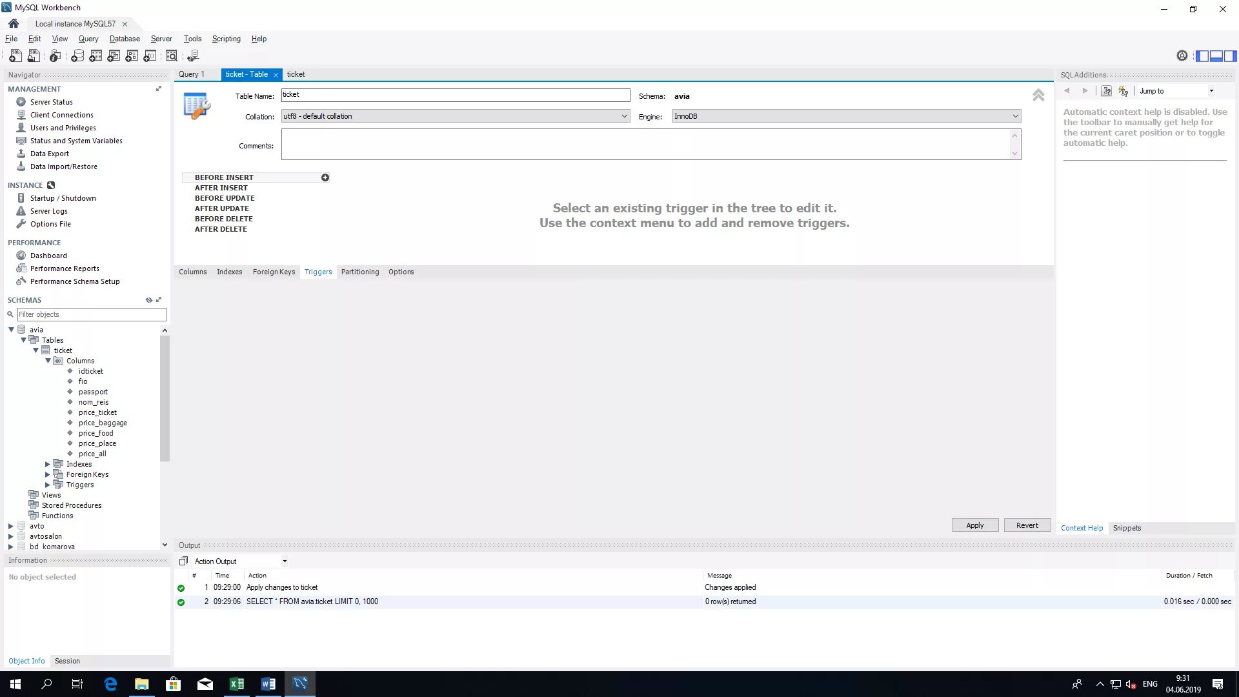This screenshot has width=1239, height=697.
Task: Click the schema tree scroll-down arrow
Action: coord(165,545)
